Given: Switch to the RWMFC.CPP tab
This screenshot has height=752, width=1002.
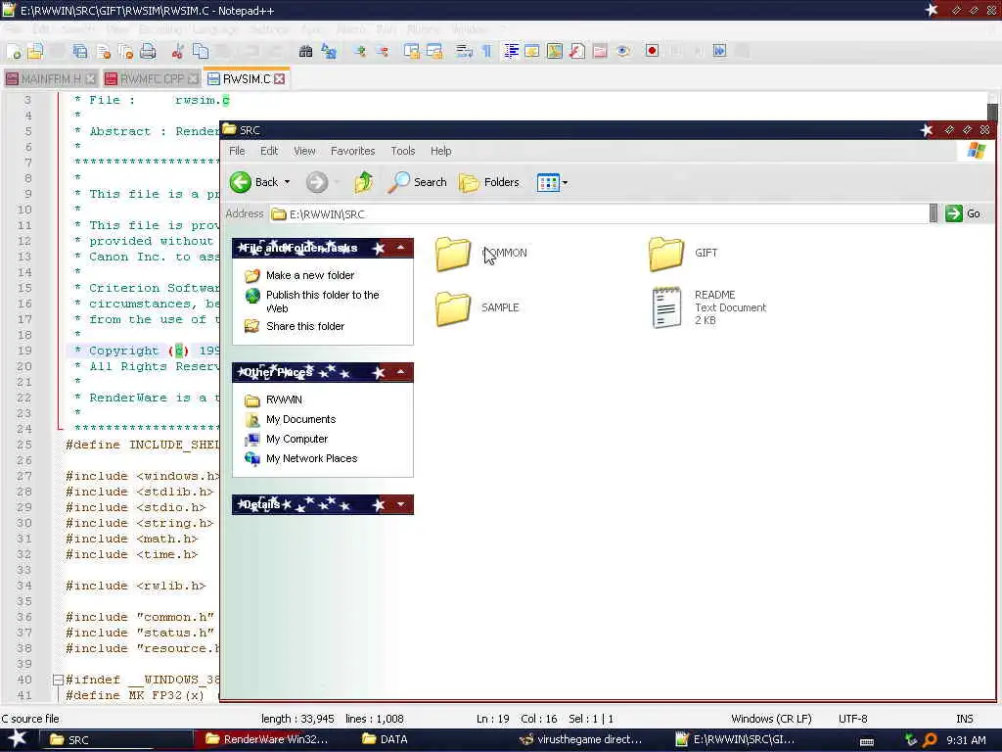Looking at the screenshot, I should (x=152, y=78).
